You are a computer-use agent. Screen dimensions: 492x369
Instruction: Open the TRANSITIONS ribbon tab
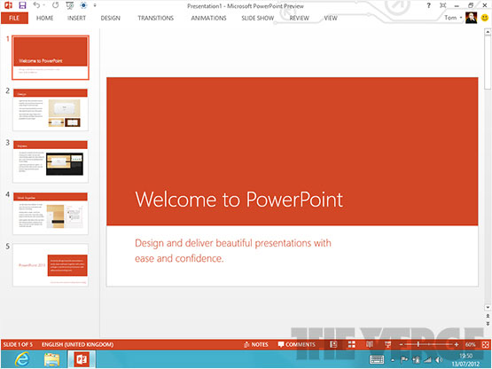[x=156, y=19]
